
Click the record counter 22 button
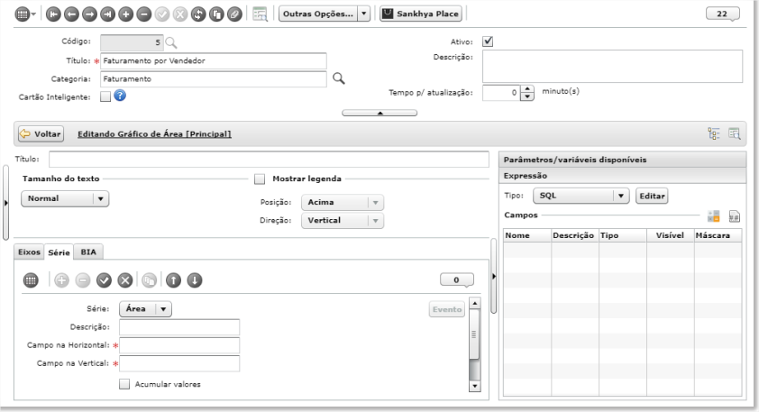pos(722,14)
